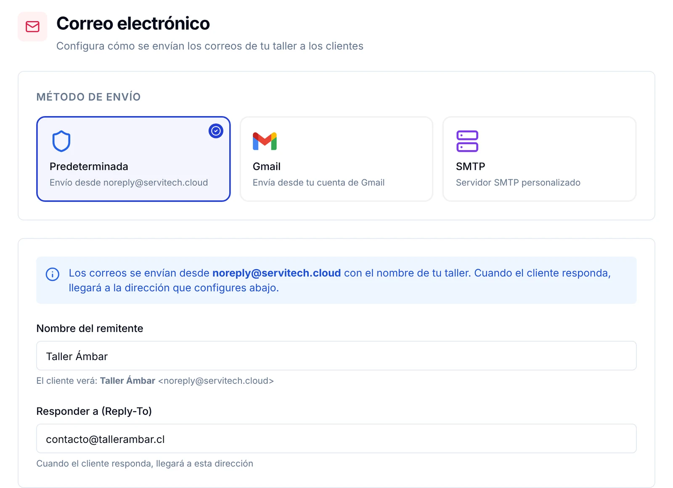Select the Predeterminada sending method card
The image size is (673, 488).
pos(133,159)
